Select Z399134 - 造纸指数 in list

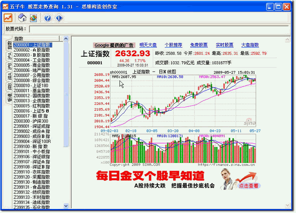[32, 203]
